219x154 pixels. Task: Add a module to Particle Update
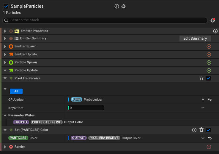(209, 70)
